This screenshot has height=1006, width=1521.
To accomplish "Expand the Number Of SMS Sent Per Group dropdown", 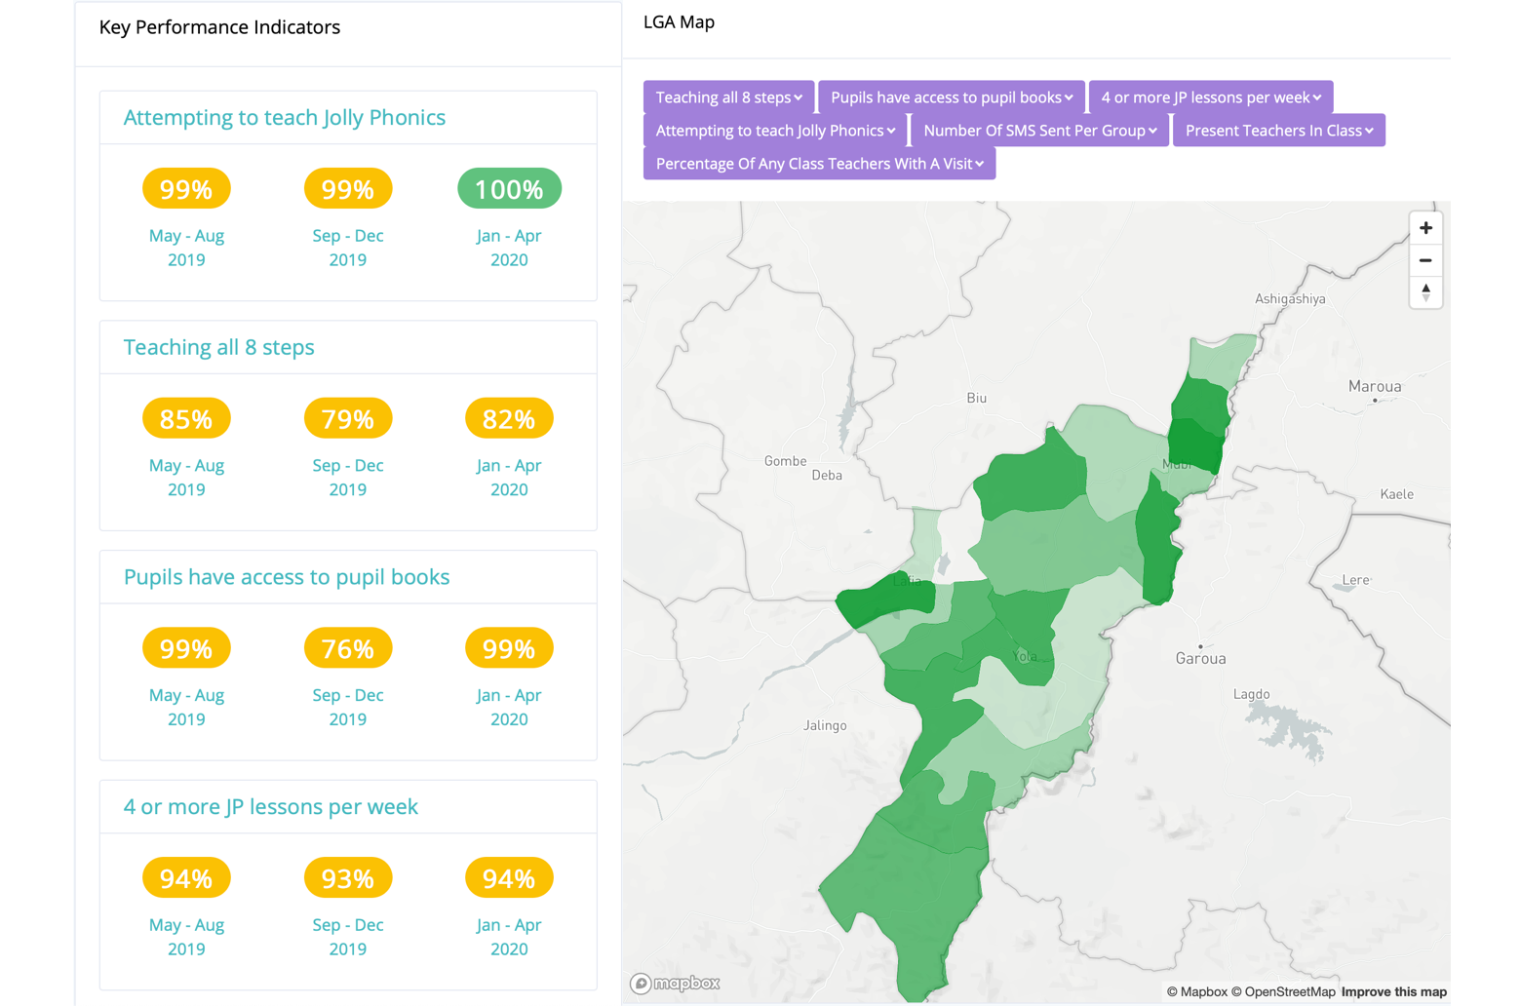I will [x=1040, y=131].
